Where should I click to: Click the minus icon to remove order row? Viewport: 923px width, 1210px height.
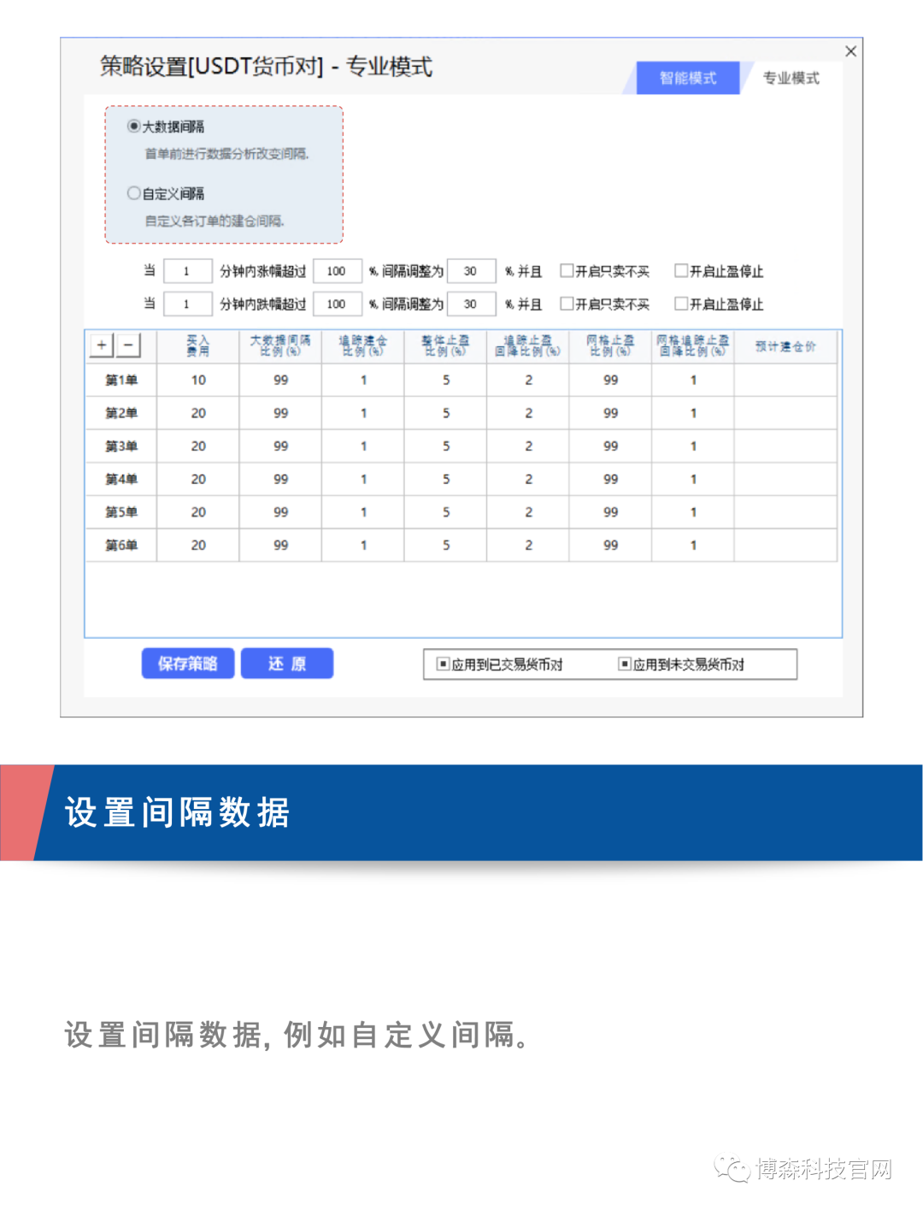[x=128, y=345]
